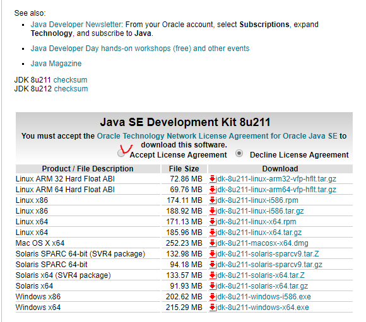
Task: Download jdk-8u211-linux-i586.tar.gz file link
Action: (x=260, y=211)
